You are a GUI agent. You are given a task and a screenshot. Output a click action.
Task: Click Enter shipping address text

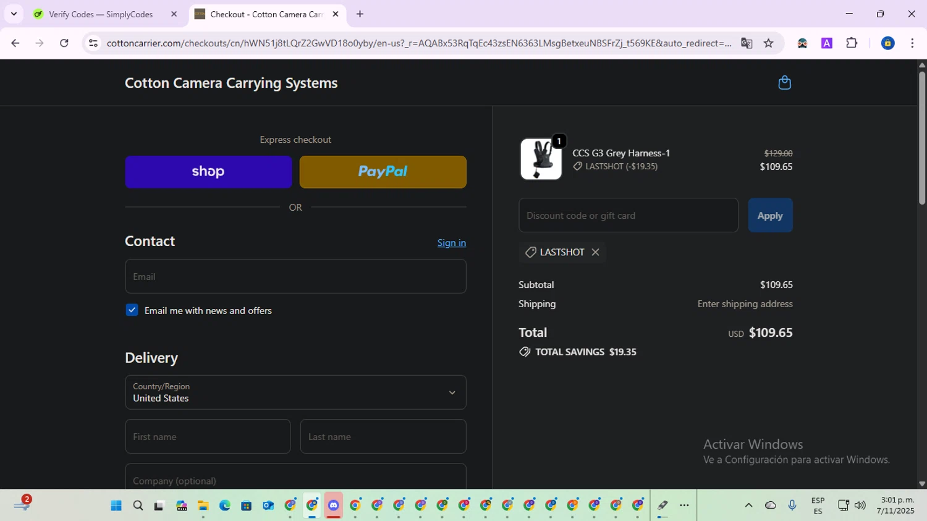click(x=745, y=303)
